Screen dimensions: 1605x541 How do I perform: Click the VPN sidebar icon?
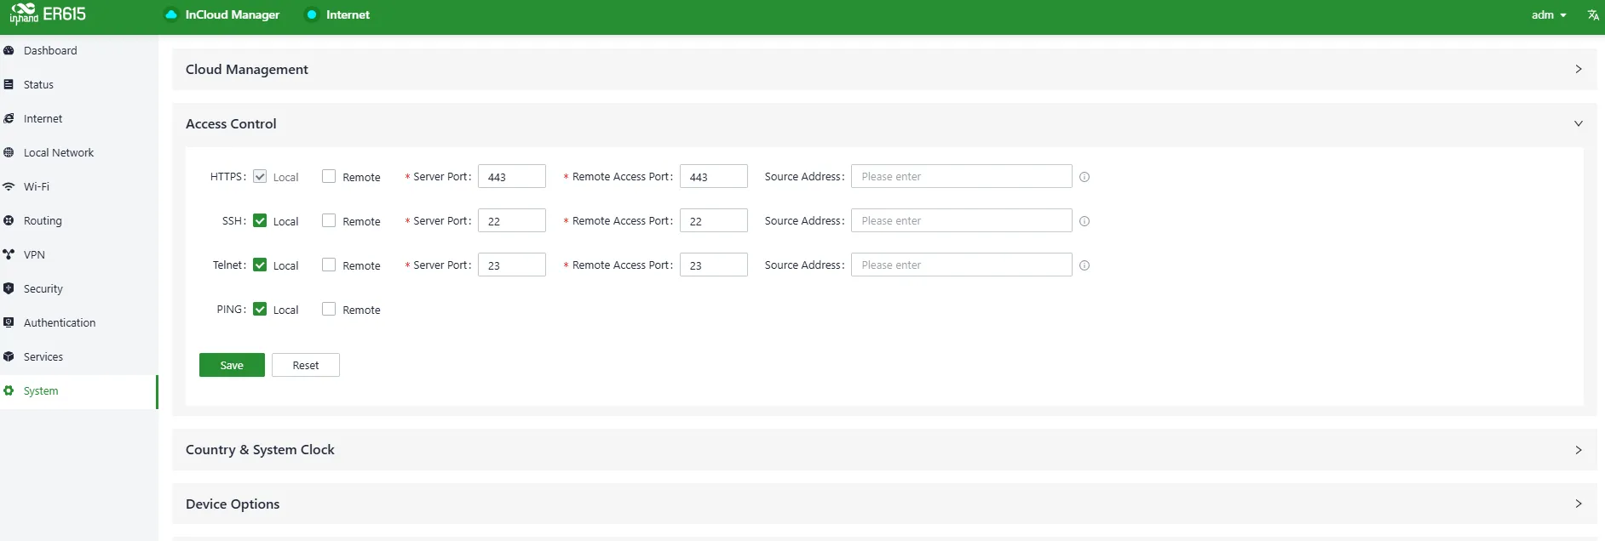[x=9, y=254]
